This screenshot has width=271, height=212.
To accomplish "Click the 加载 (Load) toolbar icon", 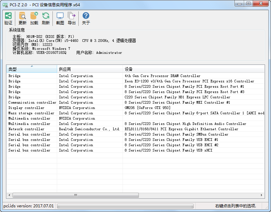I will [34, 16].
